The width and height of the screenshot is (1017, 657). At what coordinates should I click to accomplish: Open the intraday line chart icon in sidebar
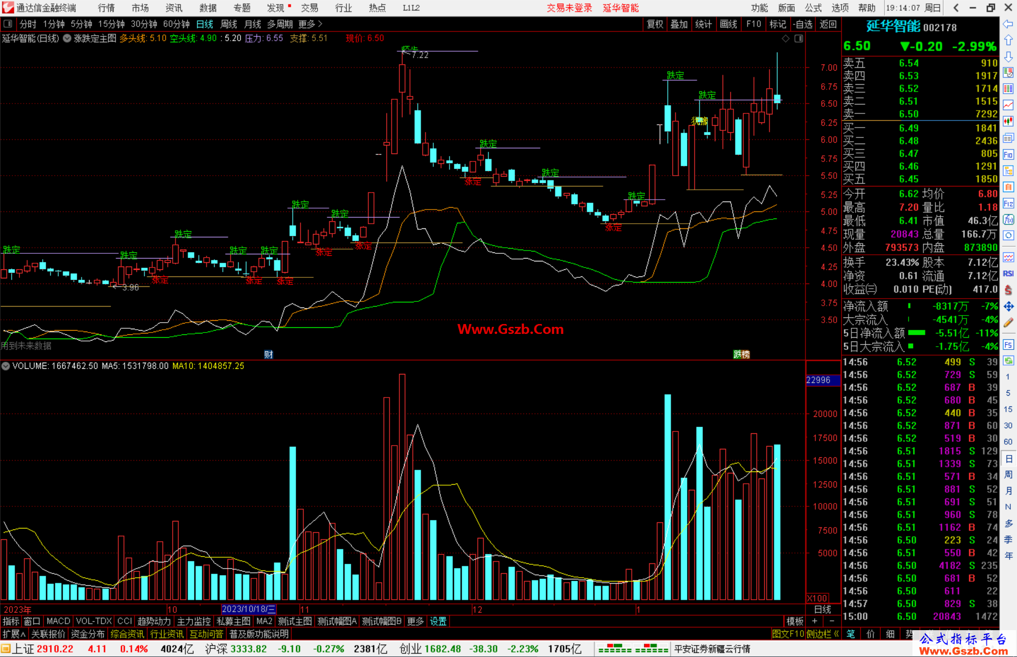click(x=1008, y=105)
